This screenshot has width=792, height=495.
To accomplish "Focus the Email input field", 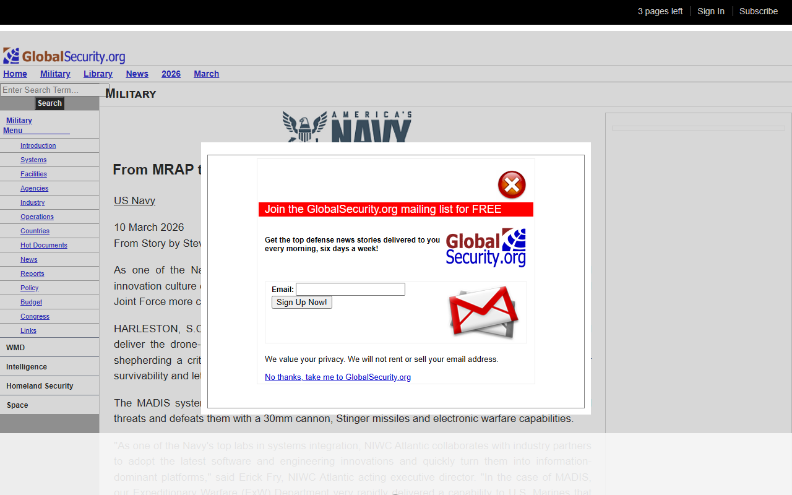I will pyautogui.click(x=350, y=289).
